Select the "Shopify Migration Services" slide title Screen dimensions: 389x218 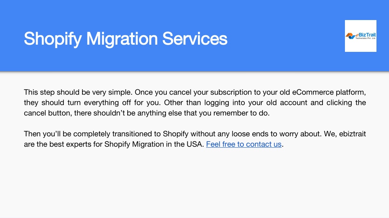pos(125,39)
